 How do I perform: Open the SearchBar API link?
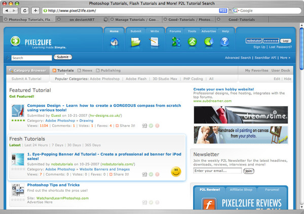265,58
